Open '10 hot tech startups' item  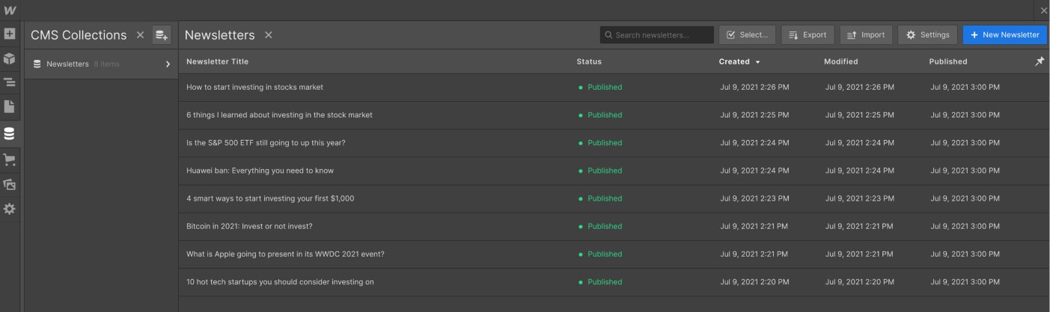point(280,282)
